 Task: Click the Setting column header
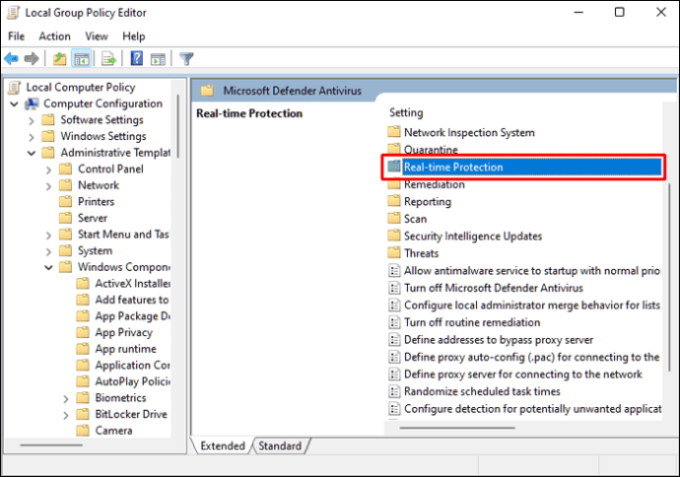pyautogui.click(x=406, y=113)
